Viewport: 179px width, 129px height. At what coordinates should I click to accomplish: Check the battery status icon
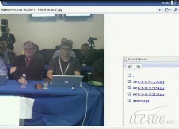[x=172, y=3]
